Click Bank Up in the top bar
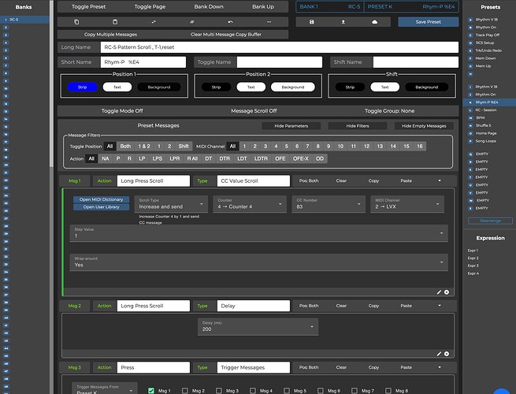This screenshot has width=516, height=394. (x=263, y=6)
